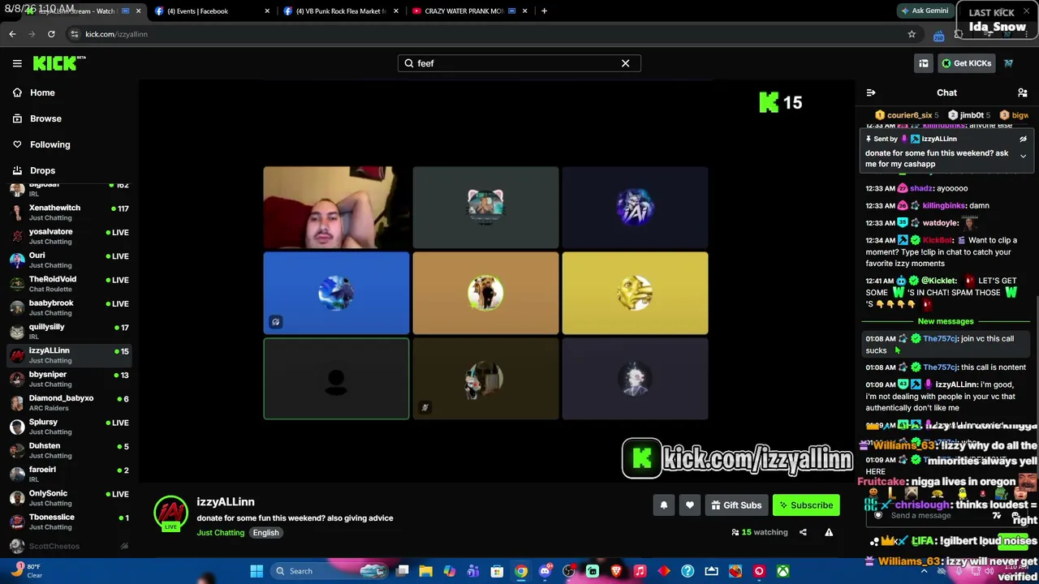The width and height of the screenshot is (1039, 584).
Task: Reload the Kick page
Action: pos(51,34)
